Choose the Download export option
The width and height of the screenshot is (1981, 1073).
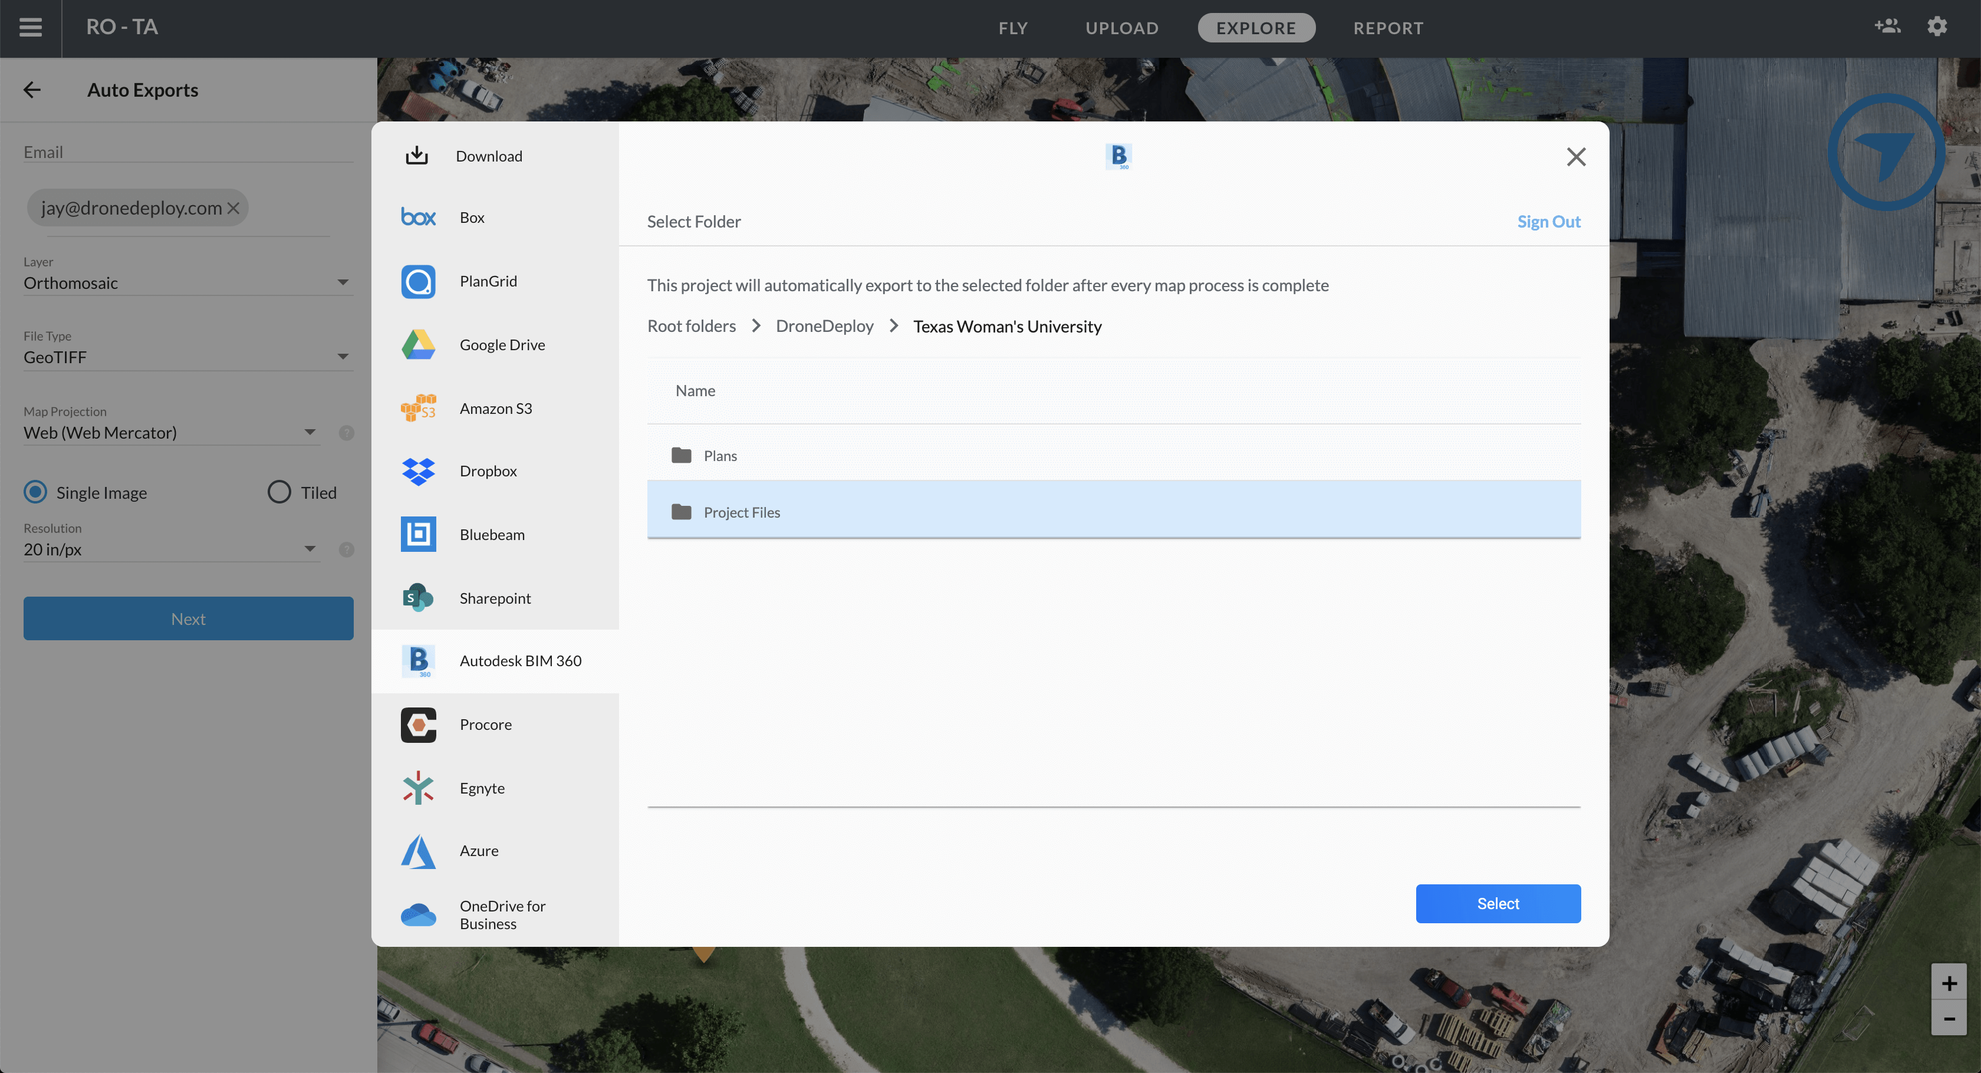[x=495, y=156]
